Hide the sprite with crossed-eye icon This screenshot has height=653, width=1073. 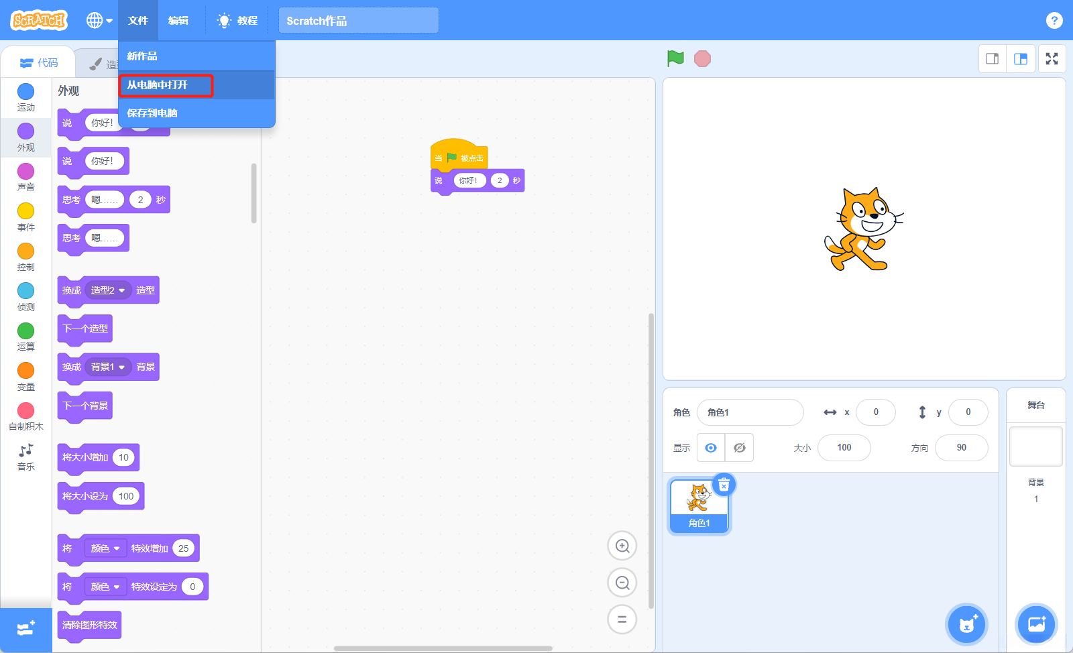740,448
